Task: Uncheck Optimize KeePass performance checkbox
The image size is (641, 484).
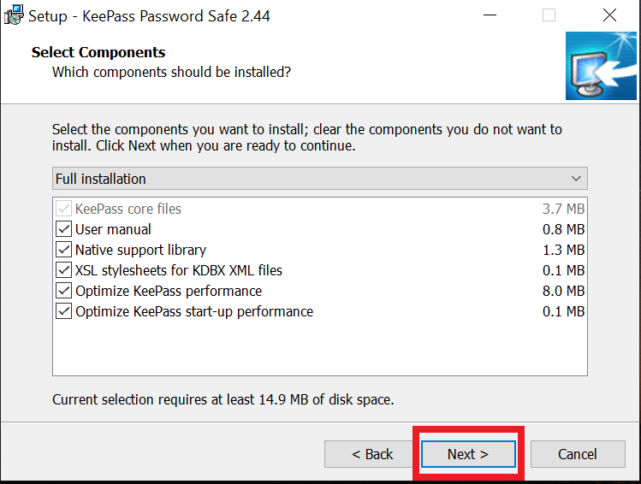Action: [x=64, y=291]
